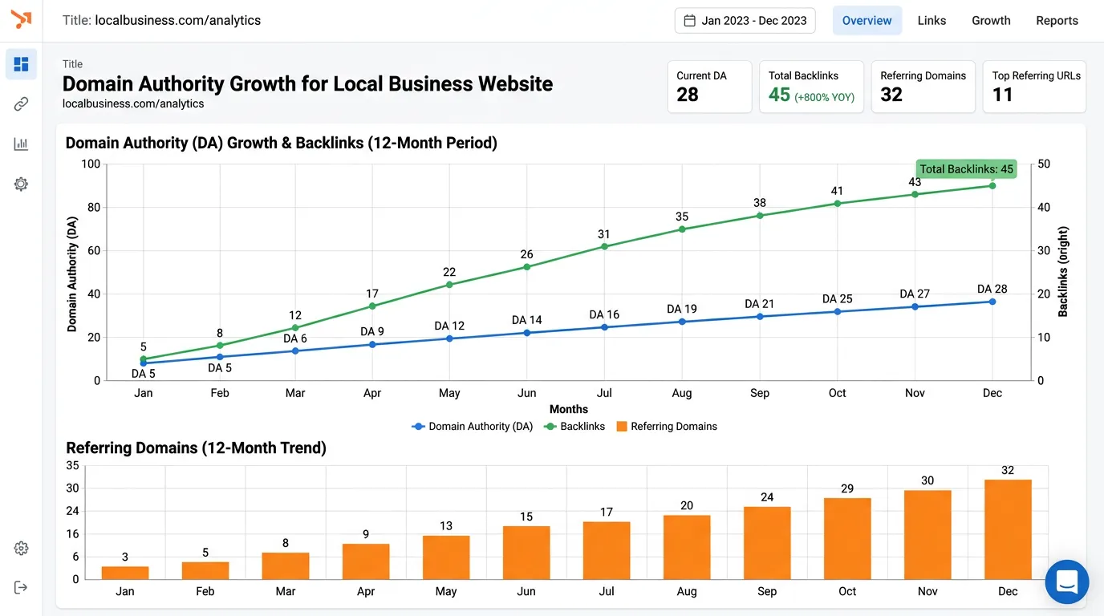Click the Domain Authority Growth for Local Business Website heading
Image resolution: width=1104 pixels, height=616 pixels.
tap(307, 84)
